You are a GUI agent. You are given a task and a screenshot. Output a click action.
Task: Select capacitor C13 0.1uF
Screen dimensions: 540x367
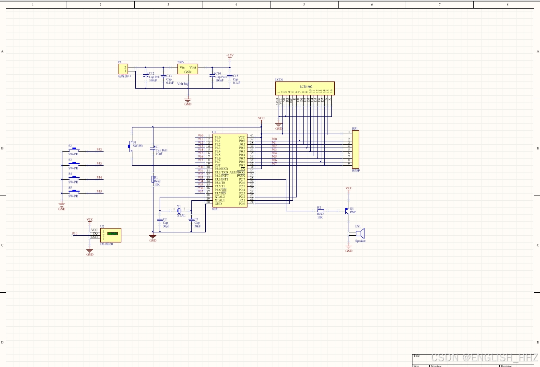(163, 76)
